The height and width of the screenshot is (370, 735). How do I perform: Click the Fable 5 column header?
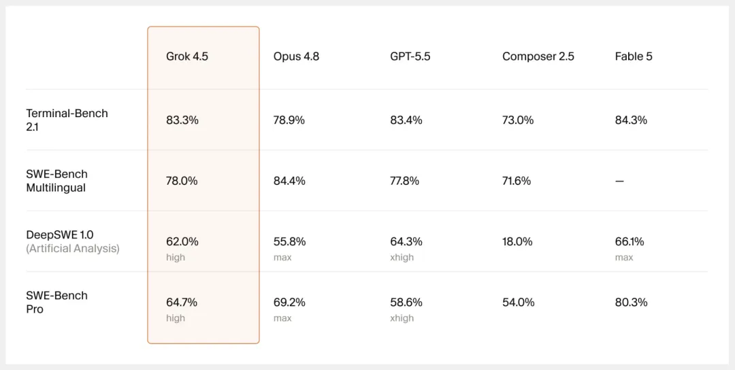point(634,57)
